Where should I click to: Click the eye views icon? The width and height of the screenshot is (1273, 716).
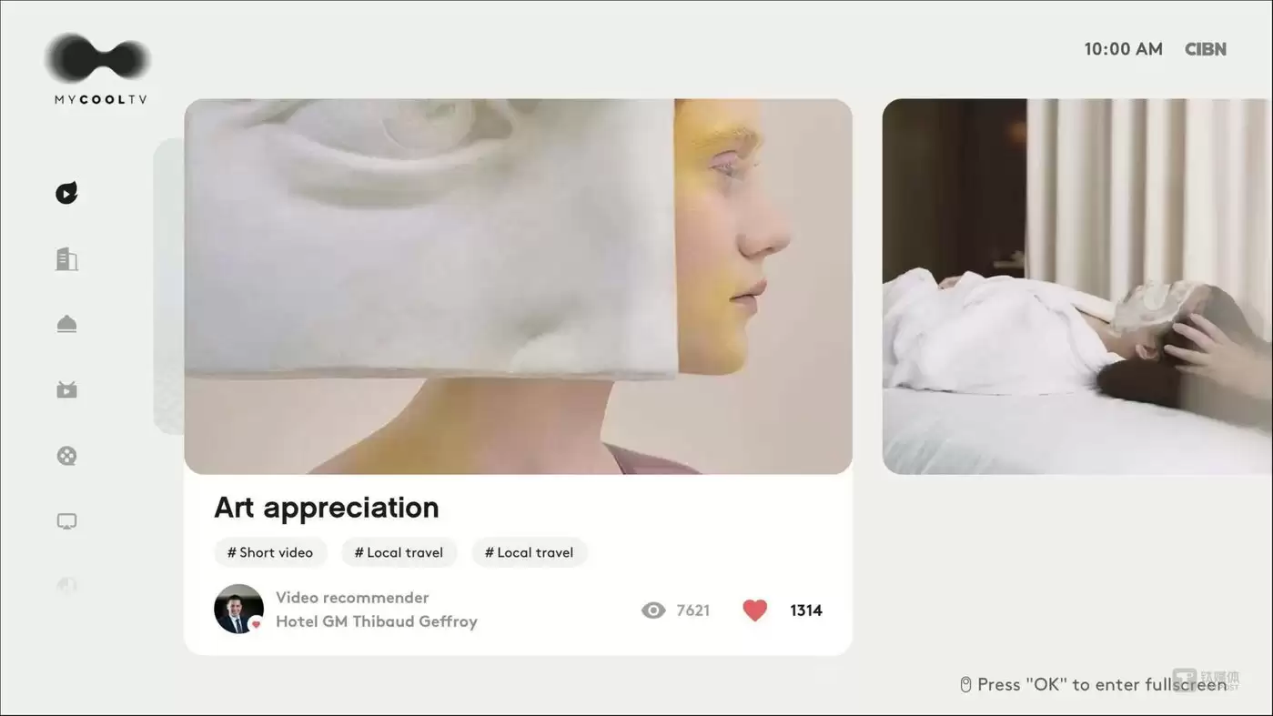pyautogui.click(x=653, y=610)
